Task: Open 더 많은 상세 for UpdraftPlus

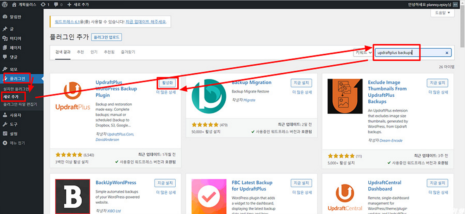Action: pyautogui.click(x=166, y=92)
